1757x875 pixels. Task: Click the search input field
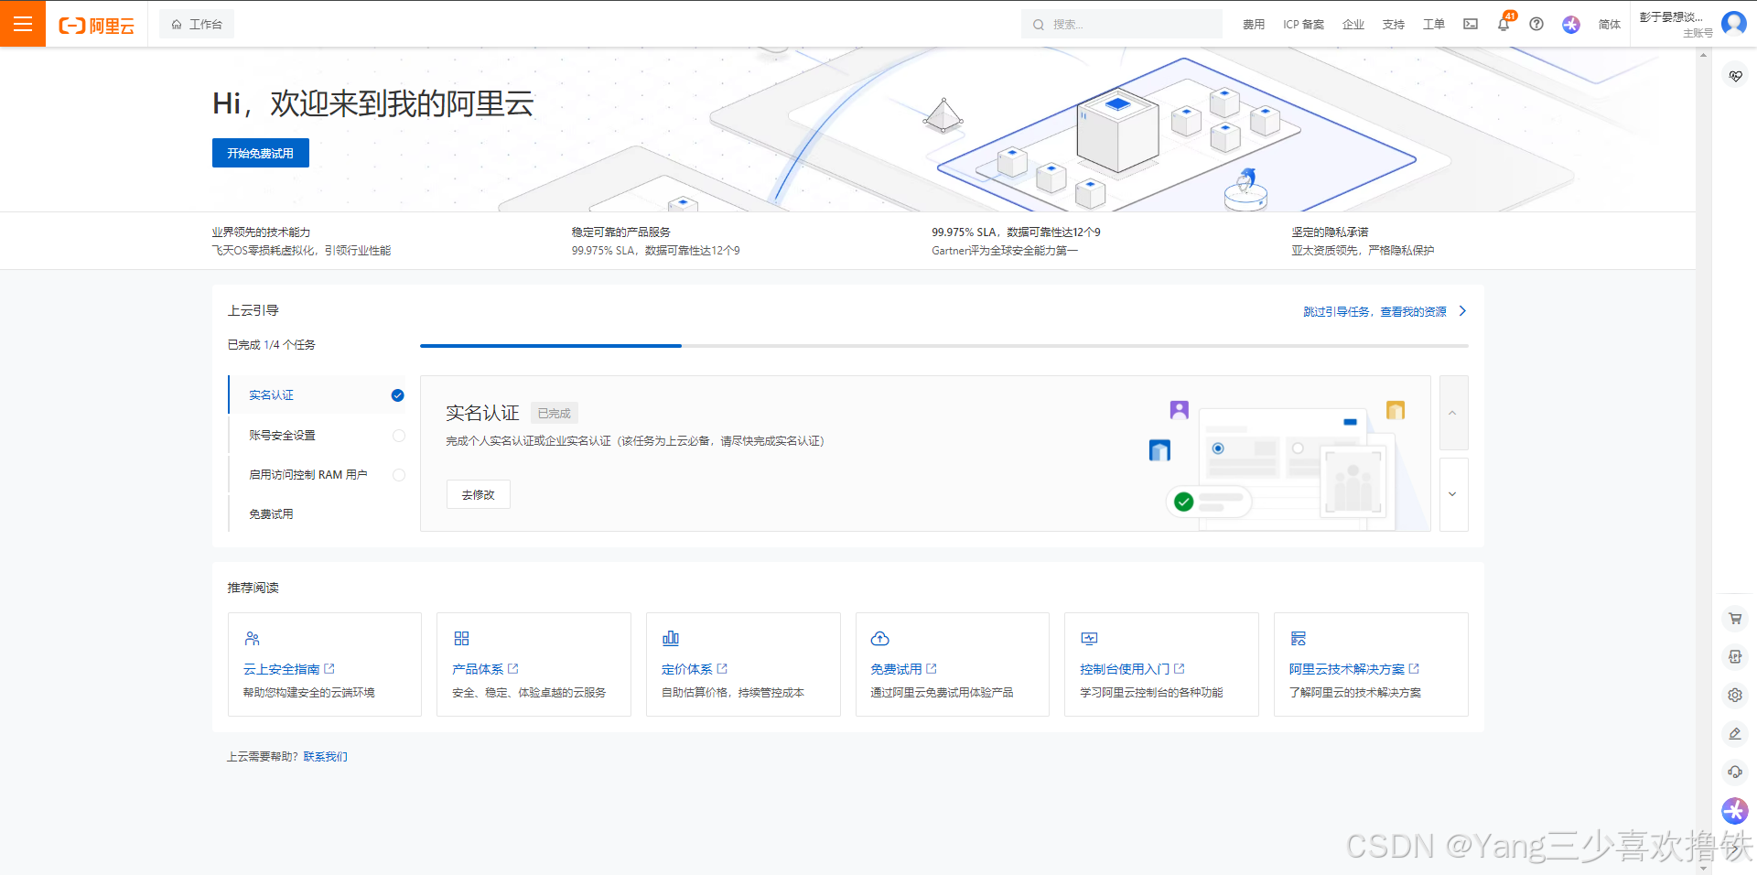coord(1122,25)
